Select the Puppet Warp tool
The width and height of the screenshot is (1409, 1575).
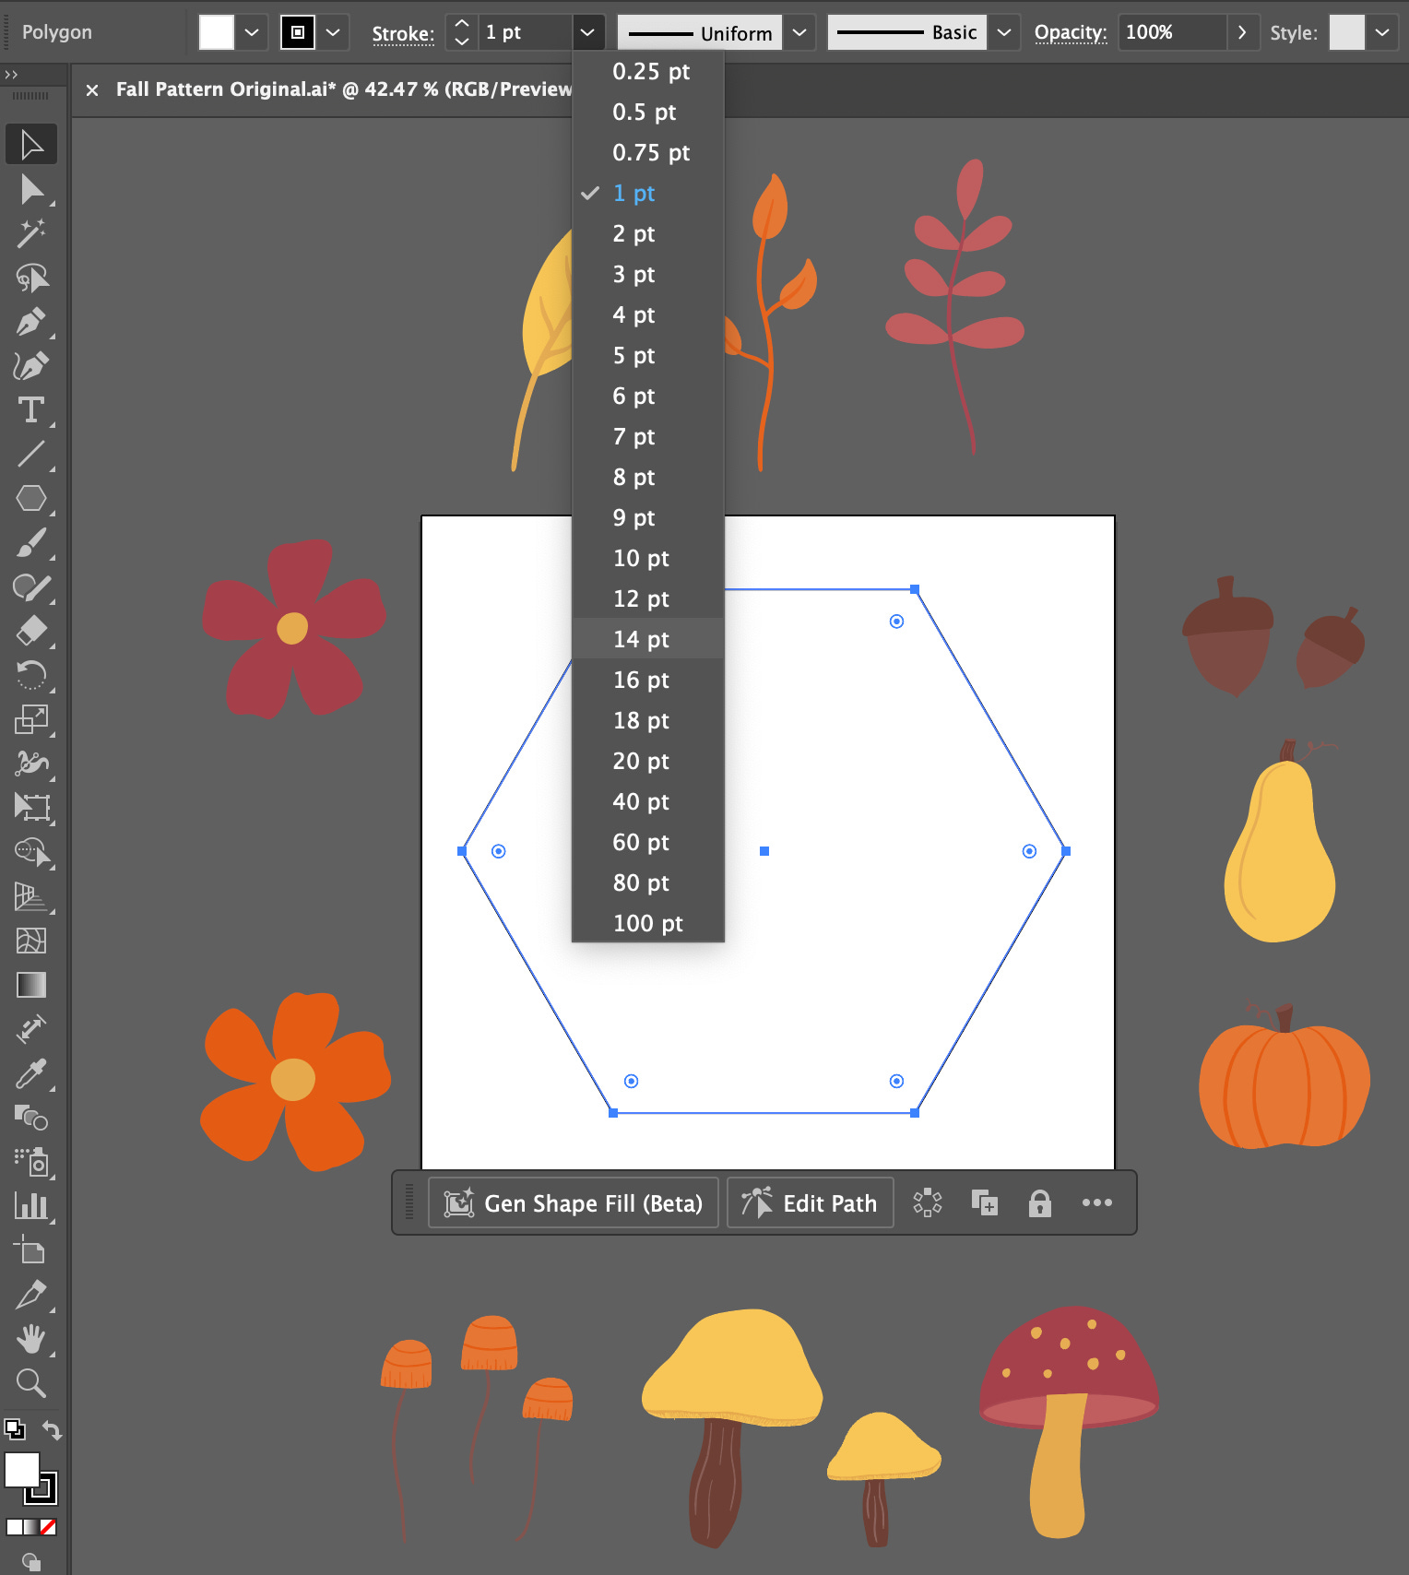point(31,764)
